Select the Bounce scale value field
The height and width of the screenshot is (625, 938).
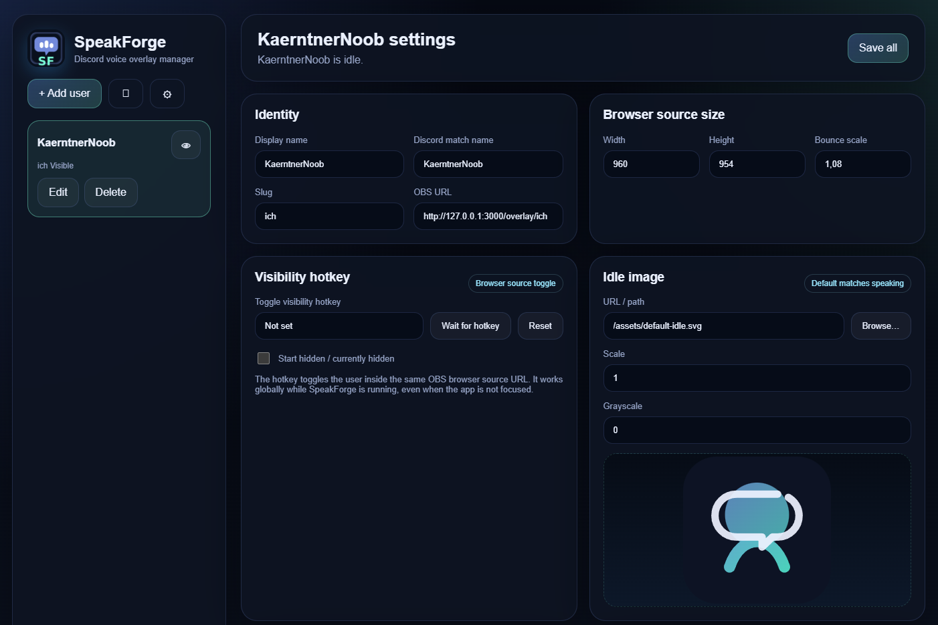pyautogui.click(x=862, y=164)
